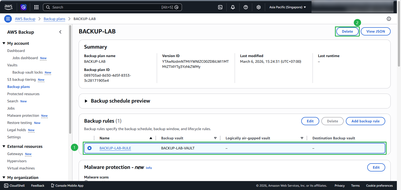Open the AWS console home logo

[9, 7]
